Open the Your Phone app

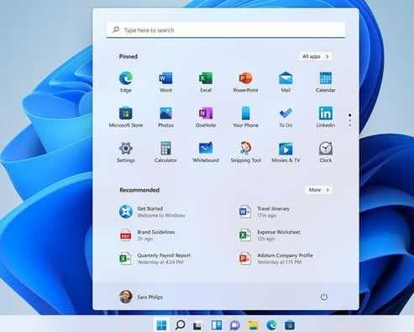tap(245, 117)
